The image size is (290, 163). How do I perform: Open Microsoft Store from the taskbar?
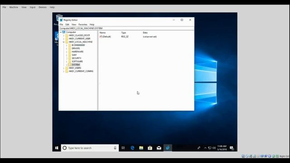pos(150,148)
